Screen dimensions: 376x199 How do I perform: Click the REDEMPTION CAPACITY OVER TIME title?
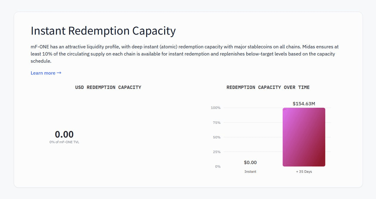click(268, 87)
